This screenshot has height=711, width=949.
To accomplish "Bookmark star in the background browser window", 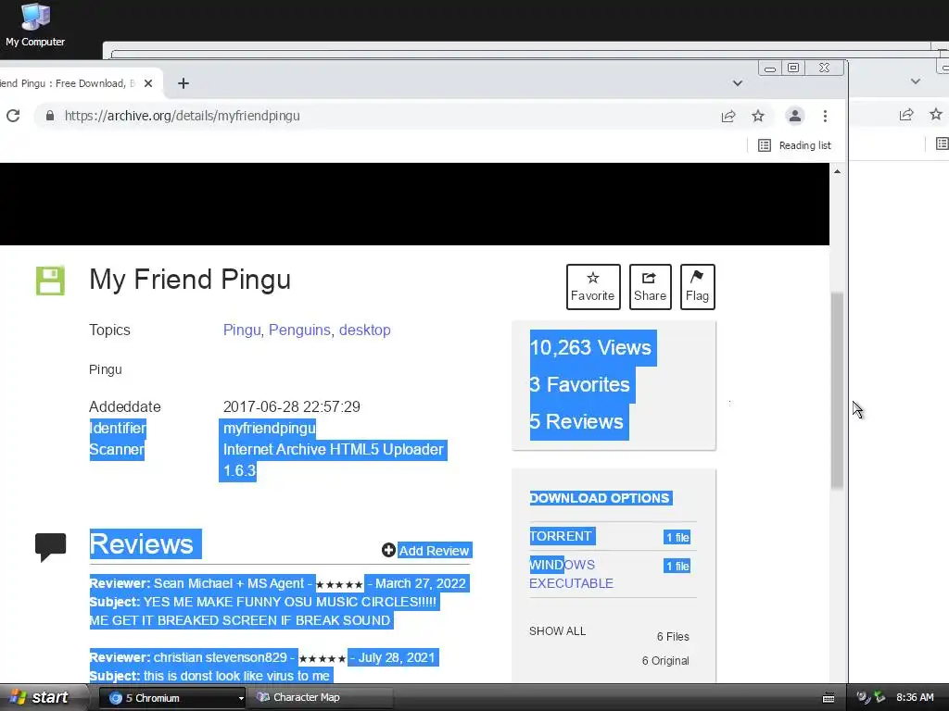I will pyautogui.click(x=936, y=114).
